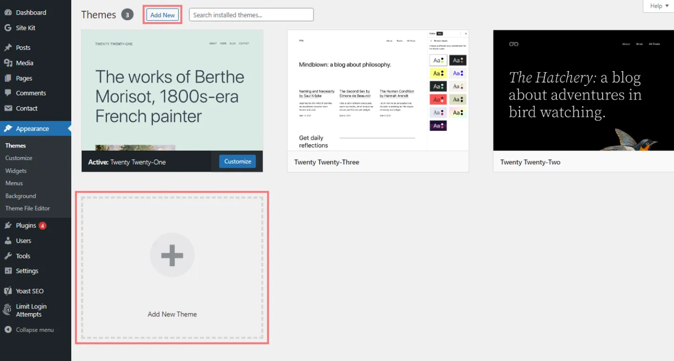Select the Twenty Twenty-Two theme thumbnail
Image resolution: width=674 pixels, height=361 pixels.
tap(583, 90)
